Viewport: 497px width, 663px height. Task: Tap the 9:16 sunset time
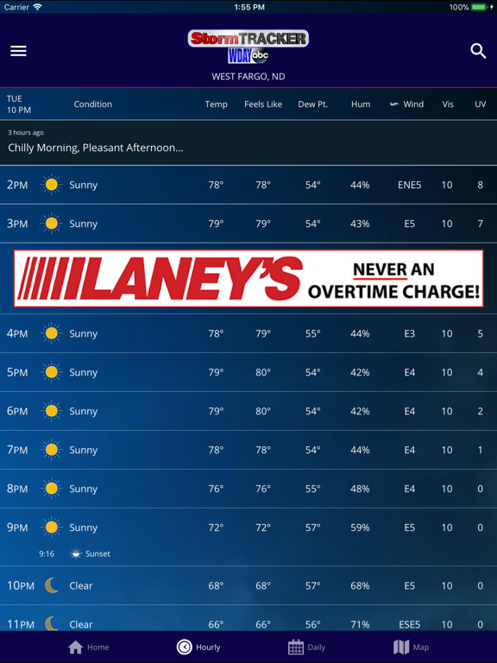pos(47,554)
